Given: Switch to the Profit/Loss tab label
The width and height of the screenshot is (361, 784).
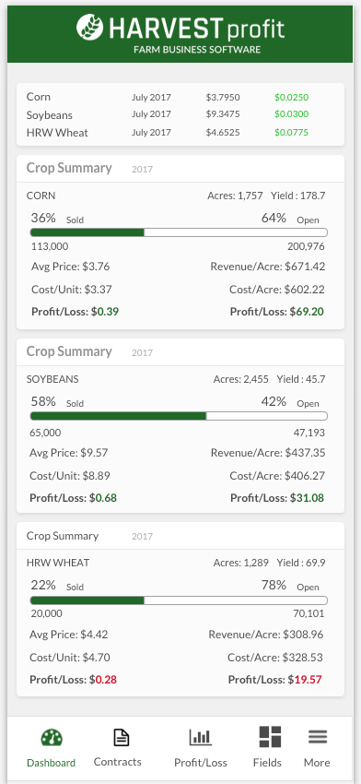Looking at the screenshot, I should 201,763.
